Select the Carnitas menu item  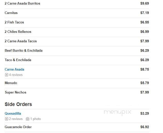pyautogui.click(x=11, y=13)
